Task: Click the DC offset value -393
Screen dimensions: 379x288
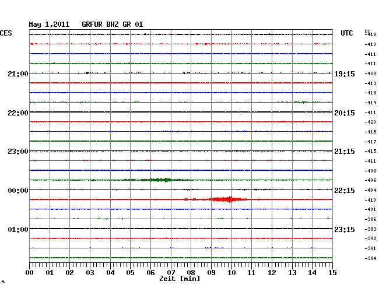Action: (x=370, y=229)
